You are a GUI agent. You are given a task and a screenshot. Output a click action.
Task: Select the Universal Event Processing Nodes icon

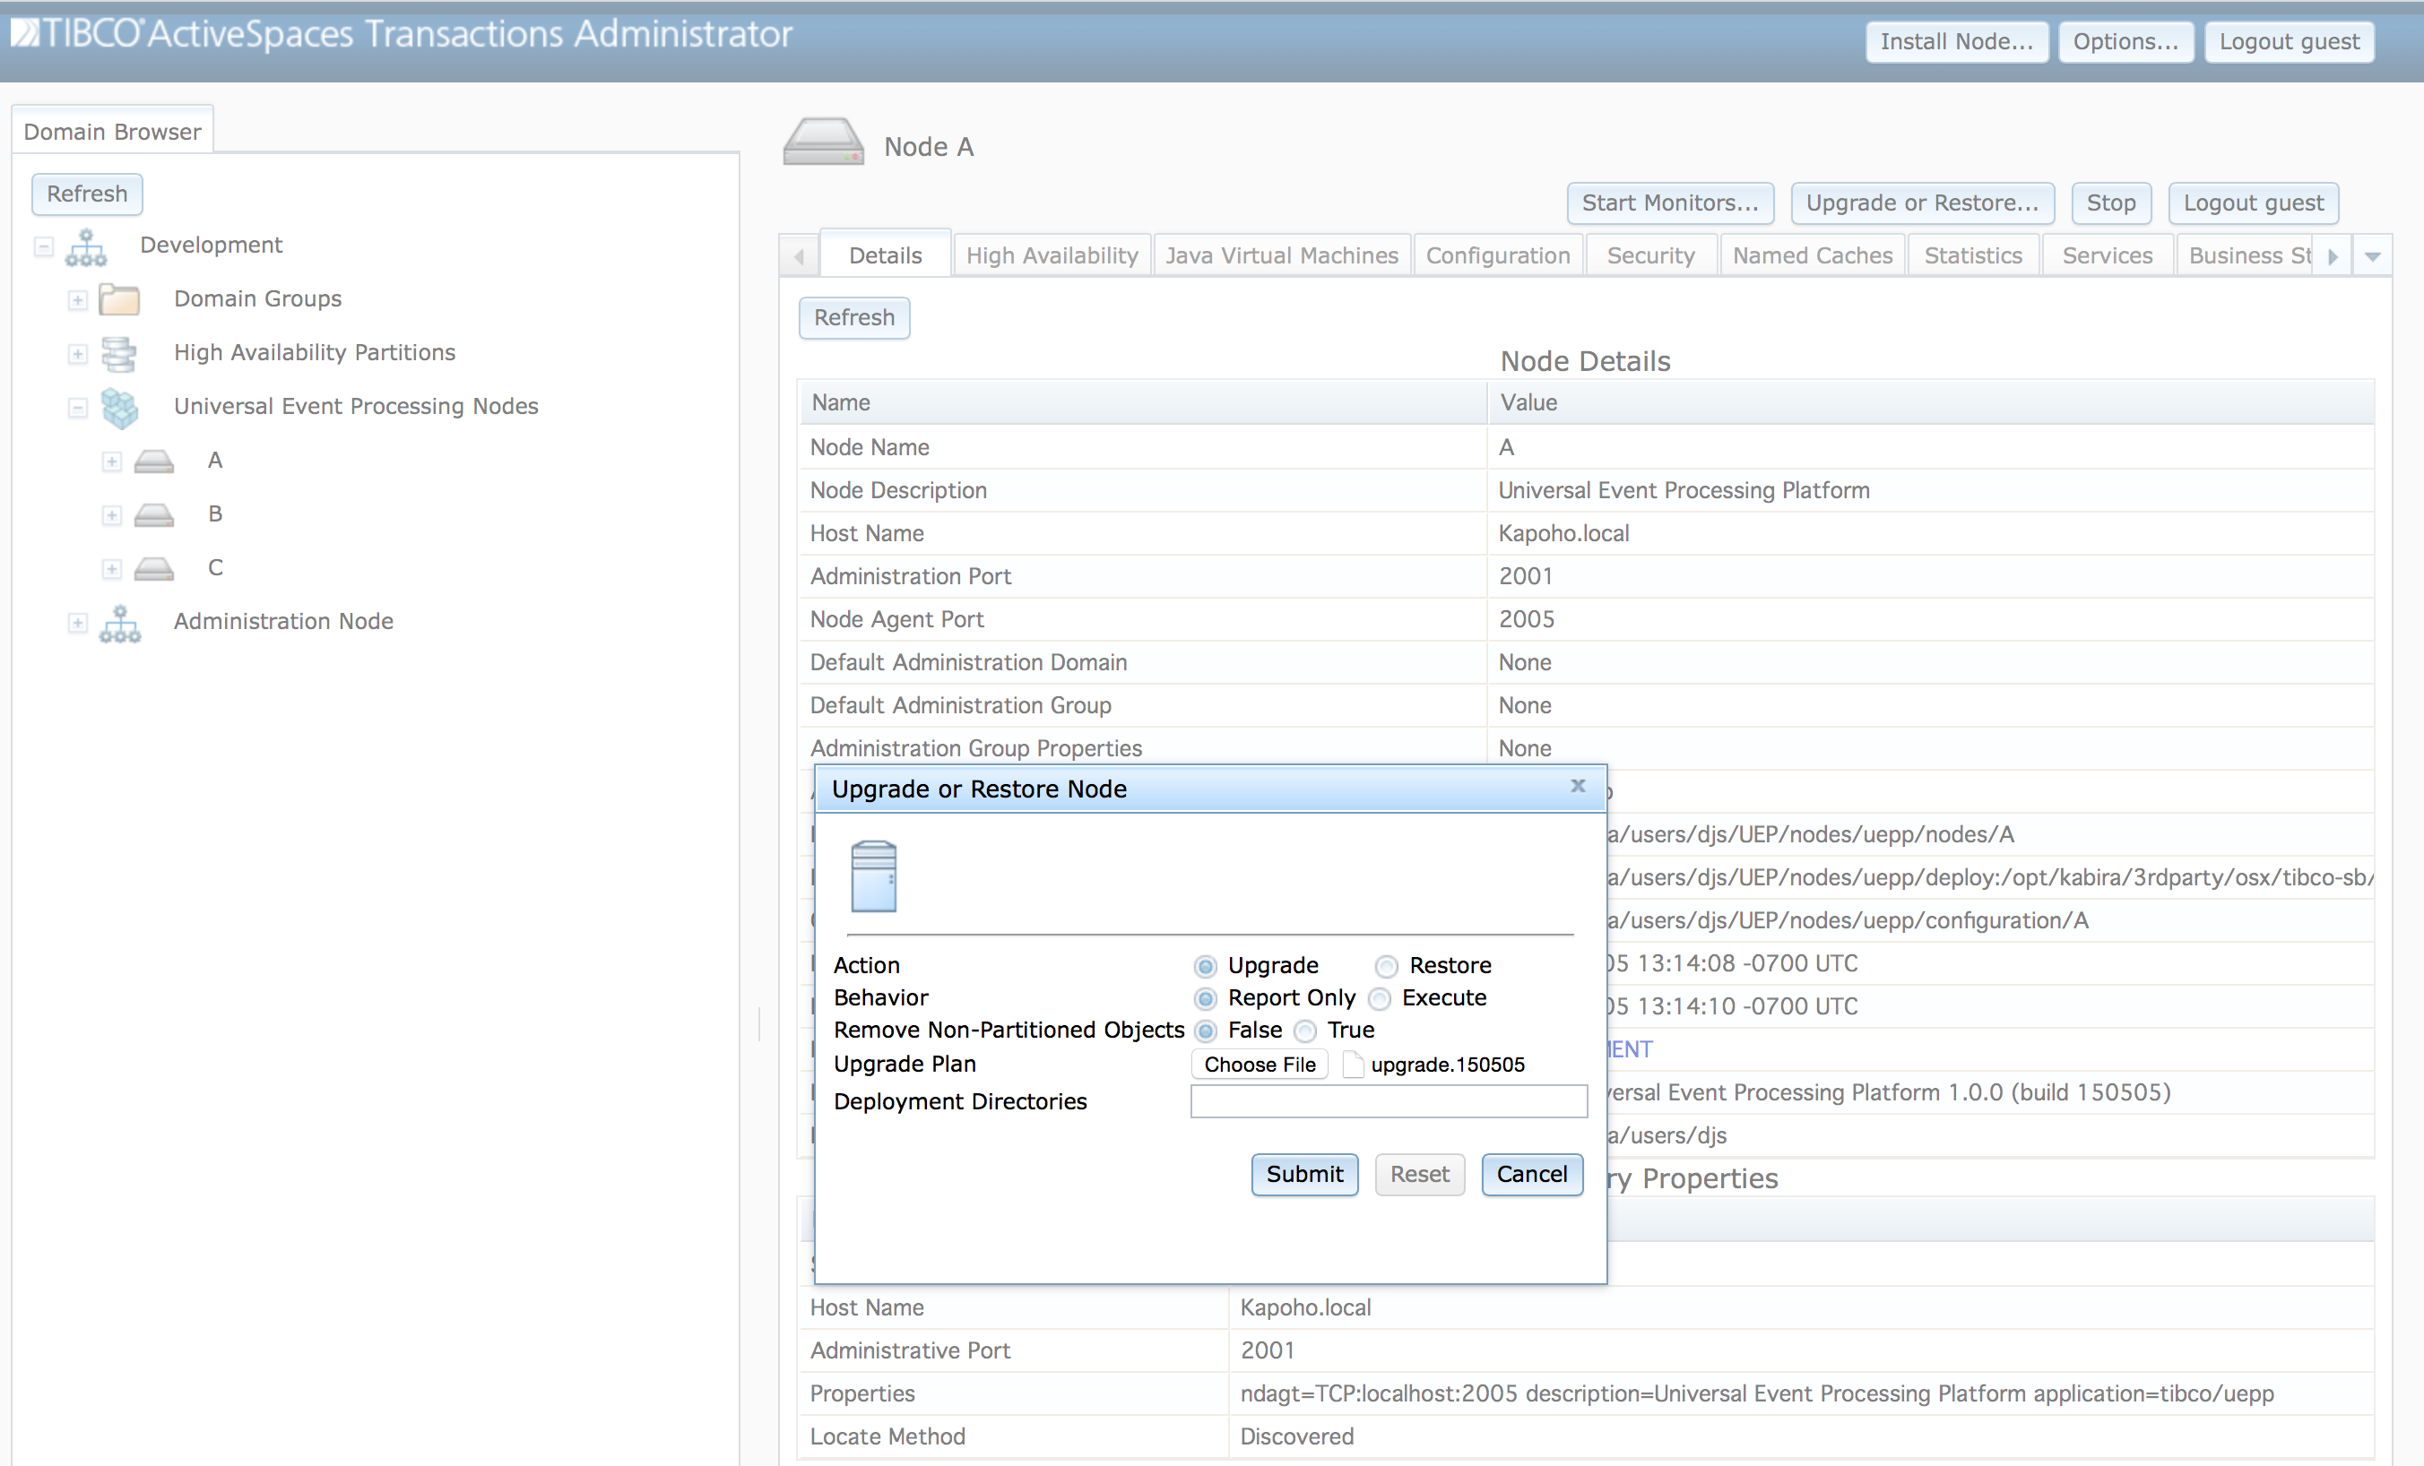[x=120, y=407]
